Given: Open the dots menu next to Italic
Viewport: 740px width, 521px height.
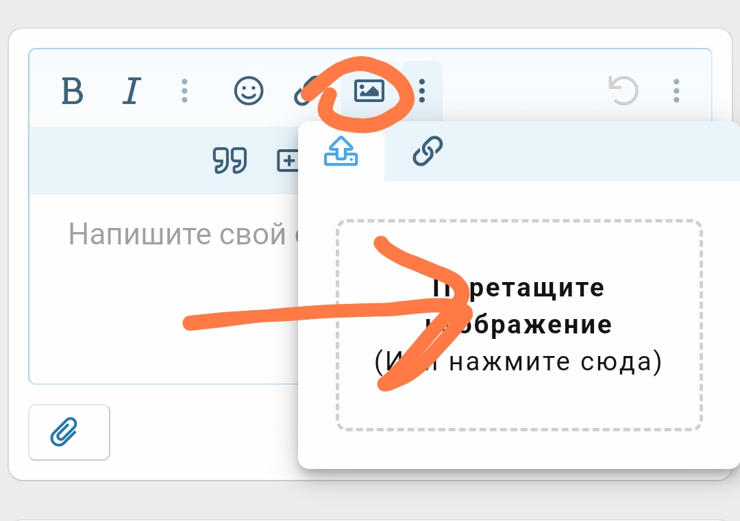Looking at the screenshot, I should (184, 91).
